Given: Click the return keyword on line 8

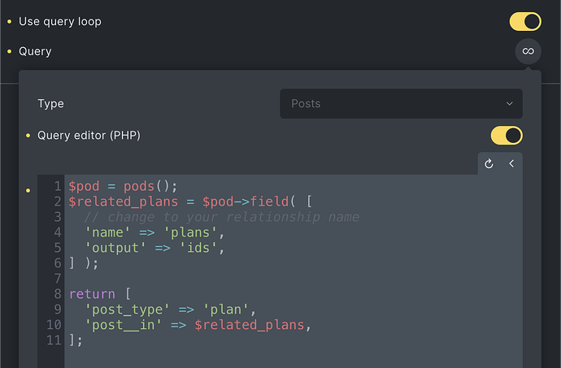Looking at the screenshot, I should (92, 294).
